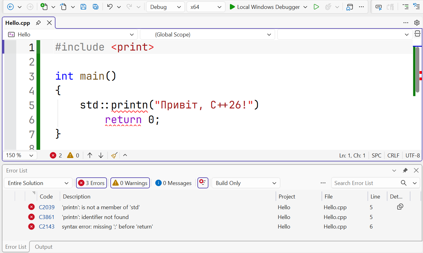Image resolution: width=423 pixels, height=253 pixels.
Task: Toggle the 0 Messages filter
Action: 173,183
